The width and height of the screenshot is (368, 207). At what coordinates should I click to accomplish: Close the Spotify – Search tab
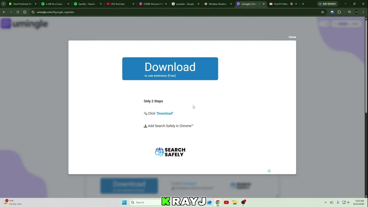[101, 4]
